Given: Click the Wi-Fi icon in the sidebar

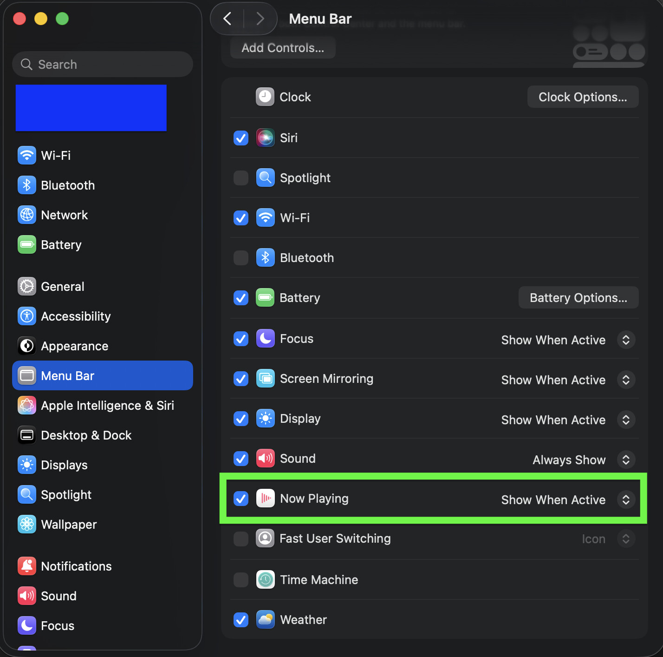Looking at the screenshot, I should pos(27,155).
